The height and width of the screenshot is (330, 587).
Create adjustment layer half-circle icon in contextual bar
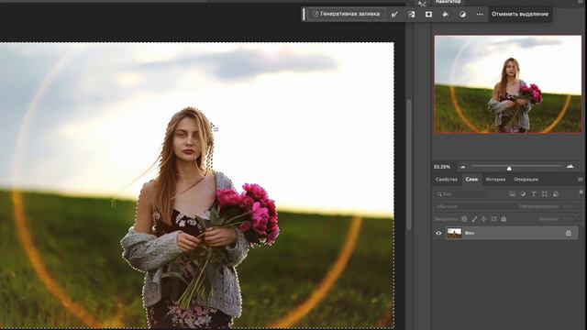coord(462,15)
